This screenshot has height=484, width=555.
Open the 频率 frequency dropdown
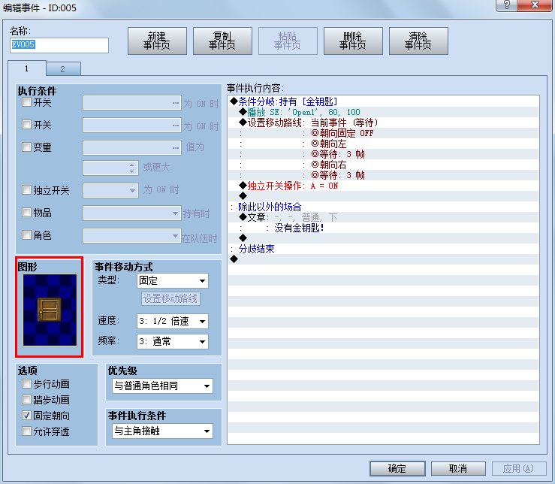point(173,341)
